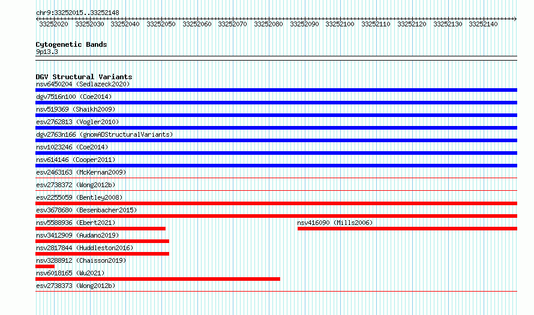
Task: Select esv3678680 (Besenbacher2015) variant label
Action: pyautogui.click(x=86, y=210)
